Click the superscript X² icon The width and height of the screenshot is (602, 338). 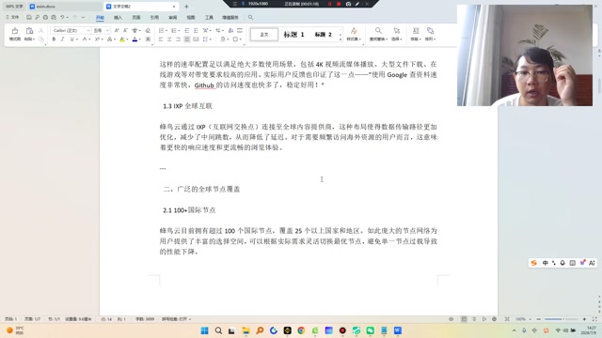click(97, 39)
